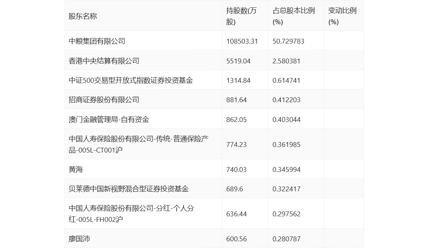Select 中粮集团有限公司 shareholder name
Image resolution: width=428 pixels, height=248 pixels.
pos(97,41)
